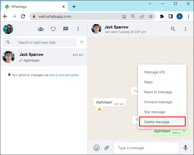Image resolution: width=194 pixels, height=155 pixels.
Task: Click the install app icon in address bar
Action: (x=124, y=16)
